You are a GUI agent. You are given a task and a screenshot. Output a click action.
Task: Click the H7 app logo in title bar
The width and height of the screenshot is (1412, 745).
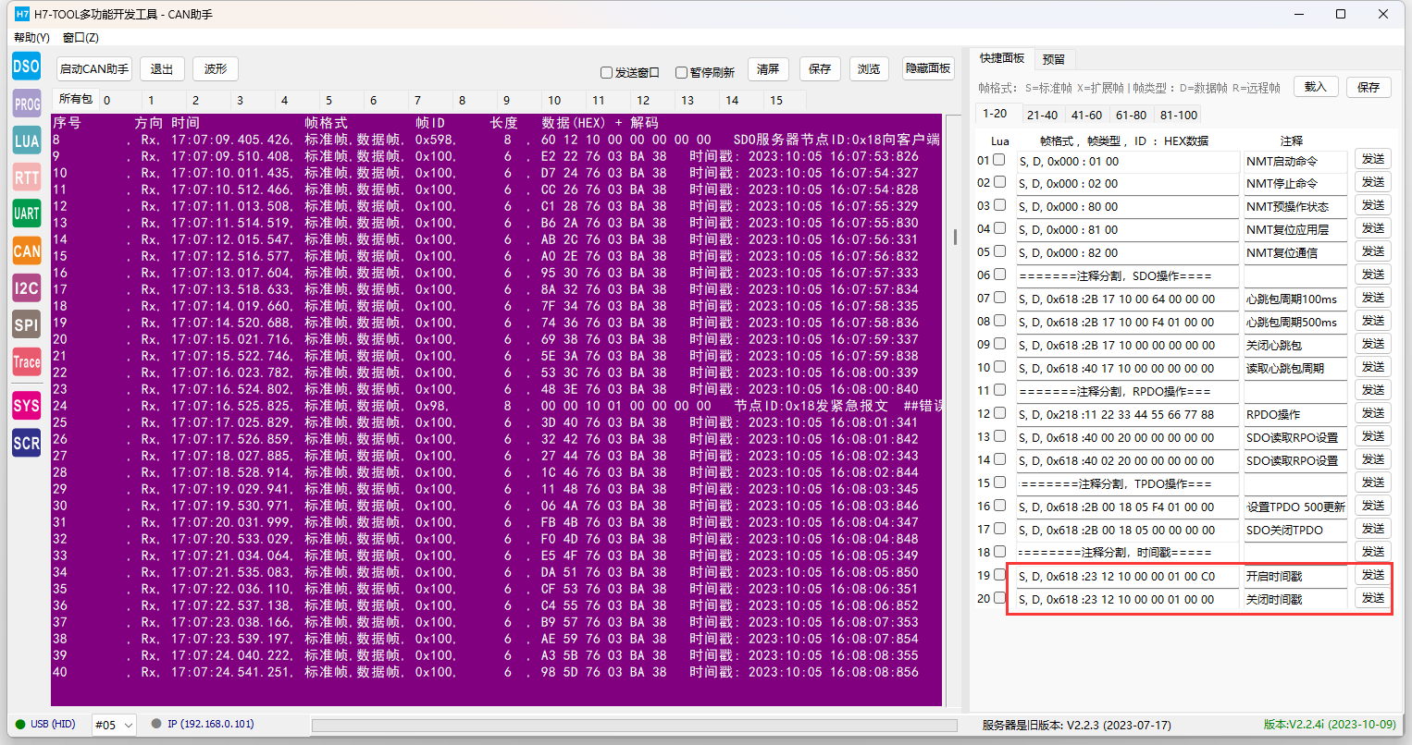[22, 14]
